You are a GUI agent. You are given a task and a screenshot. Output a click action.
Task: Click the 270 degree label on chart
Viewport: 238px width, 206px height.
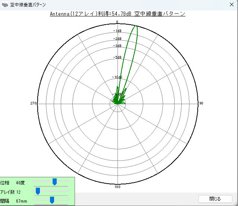coord(33,103)
